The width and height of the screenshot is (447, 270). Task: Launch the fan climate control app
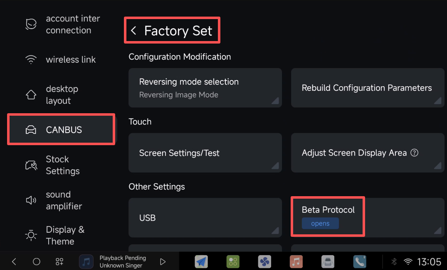click(x=264, y=261)
